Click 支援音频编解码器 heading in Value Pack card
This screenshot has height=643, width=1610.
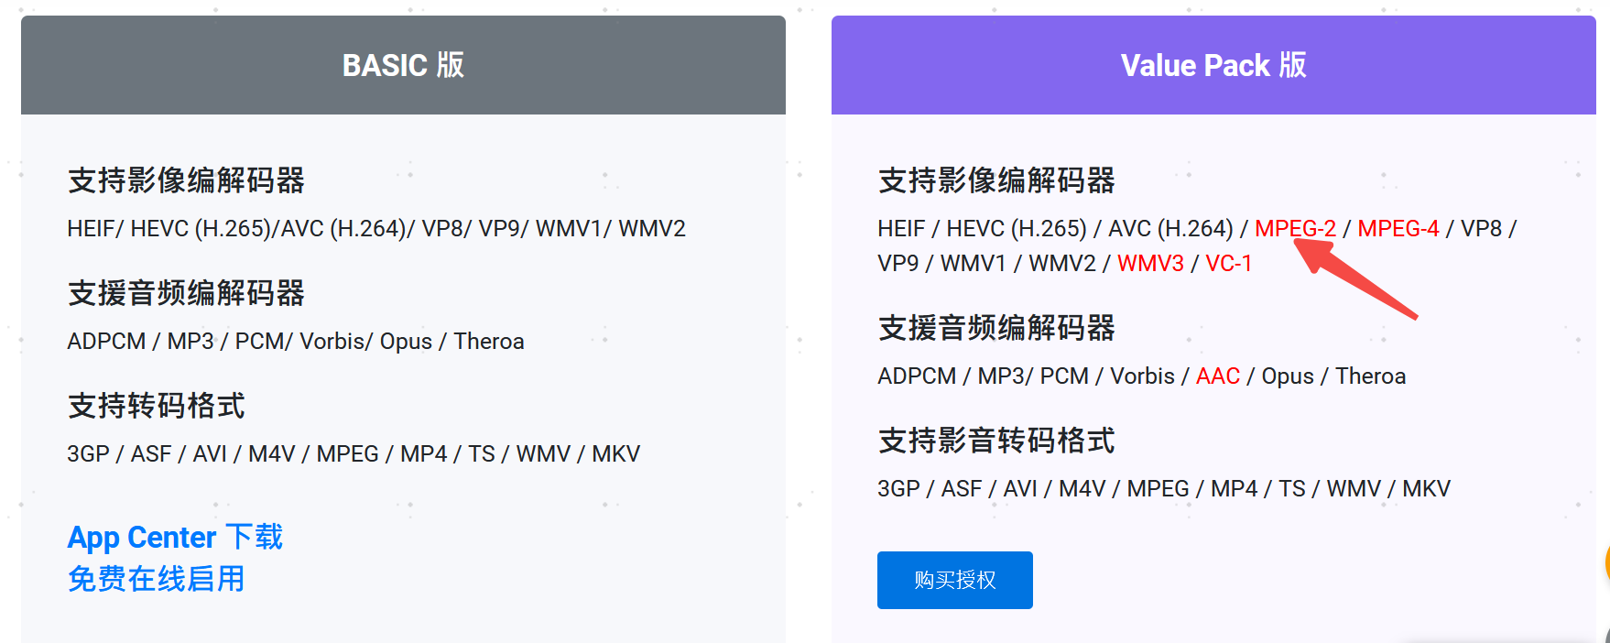point(996,328)
